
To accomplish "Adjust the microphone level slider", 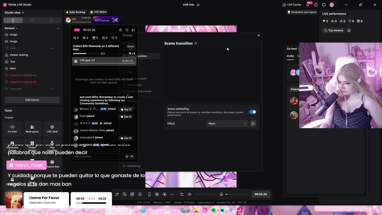I will coord(237,194).
